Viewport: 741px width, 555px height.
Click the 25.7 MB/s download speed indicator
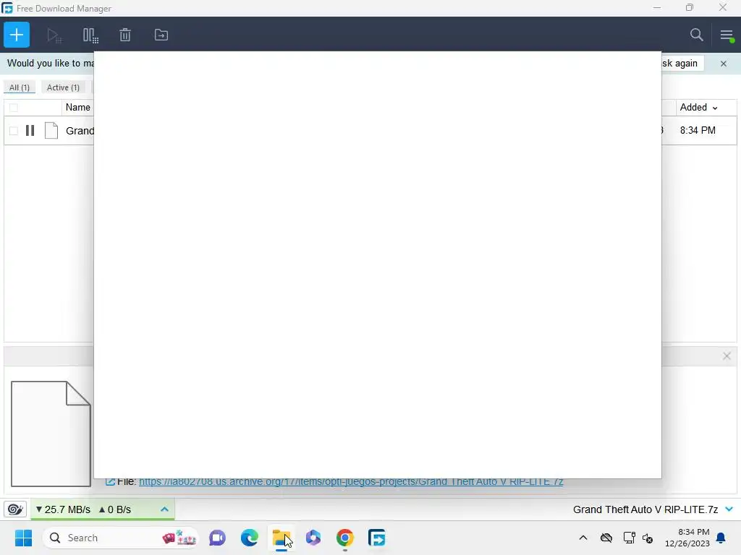pyautogui.click(x=63, y=509)
